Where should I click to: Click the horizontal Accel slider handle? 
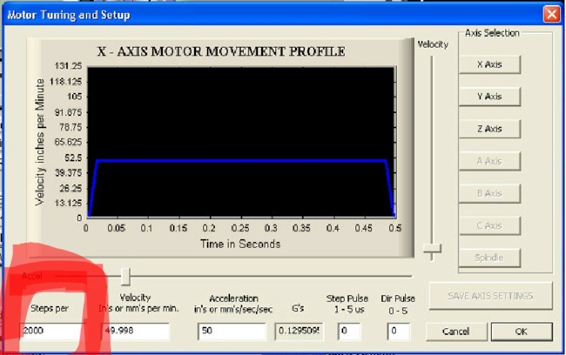(126, 277)
